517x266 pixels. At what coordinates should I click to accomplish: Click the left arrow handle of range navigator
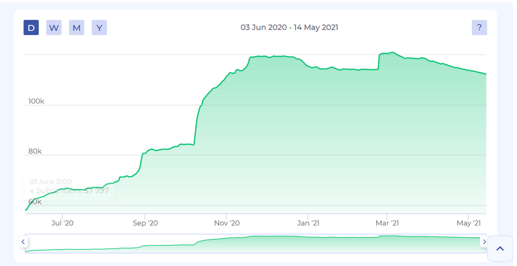click(x=23, y=242)
